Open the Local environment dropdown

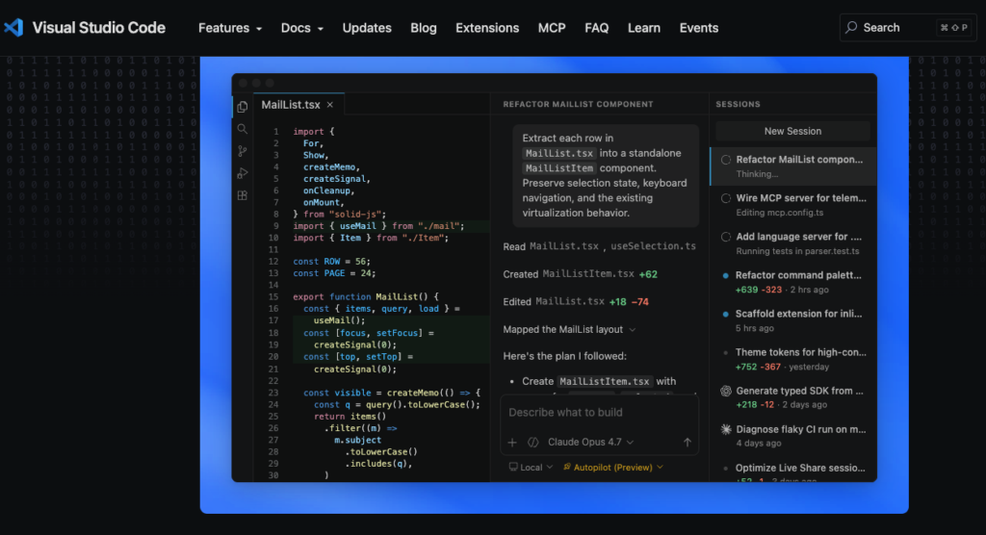(531, 467)
